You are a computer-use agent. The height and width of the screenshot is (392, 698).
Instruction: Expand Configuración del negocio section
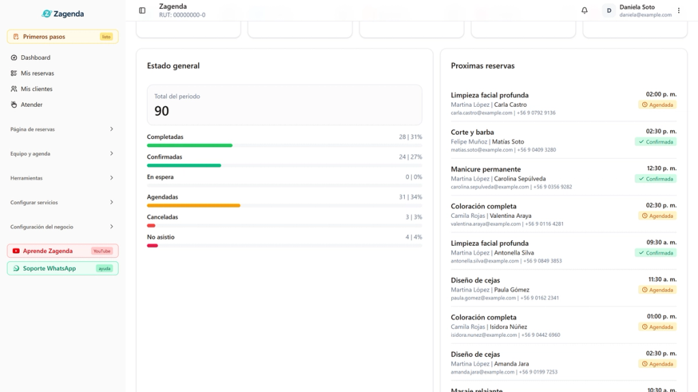[62, 227]
